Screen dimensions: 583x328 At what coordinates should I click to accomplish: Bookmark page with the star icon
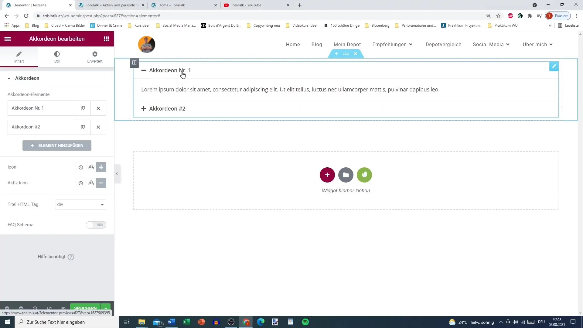498,16
